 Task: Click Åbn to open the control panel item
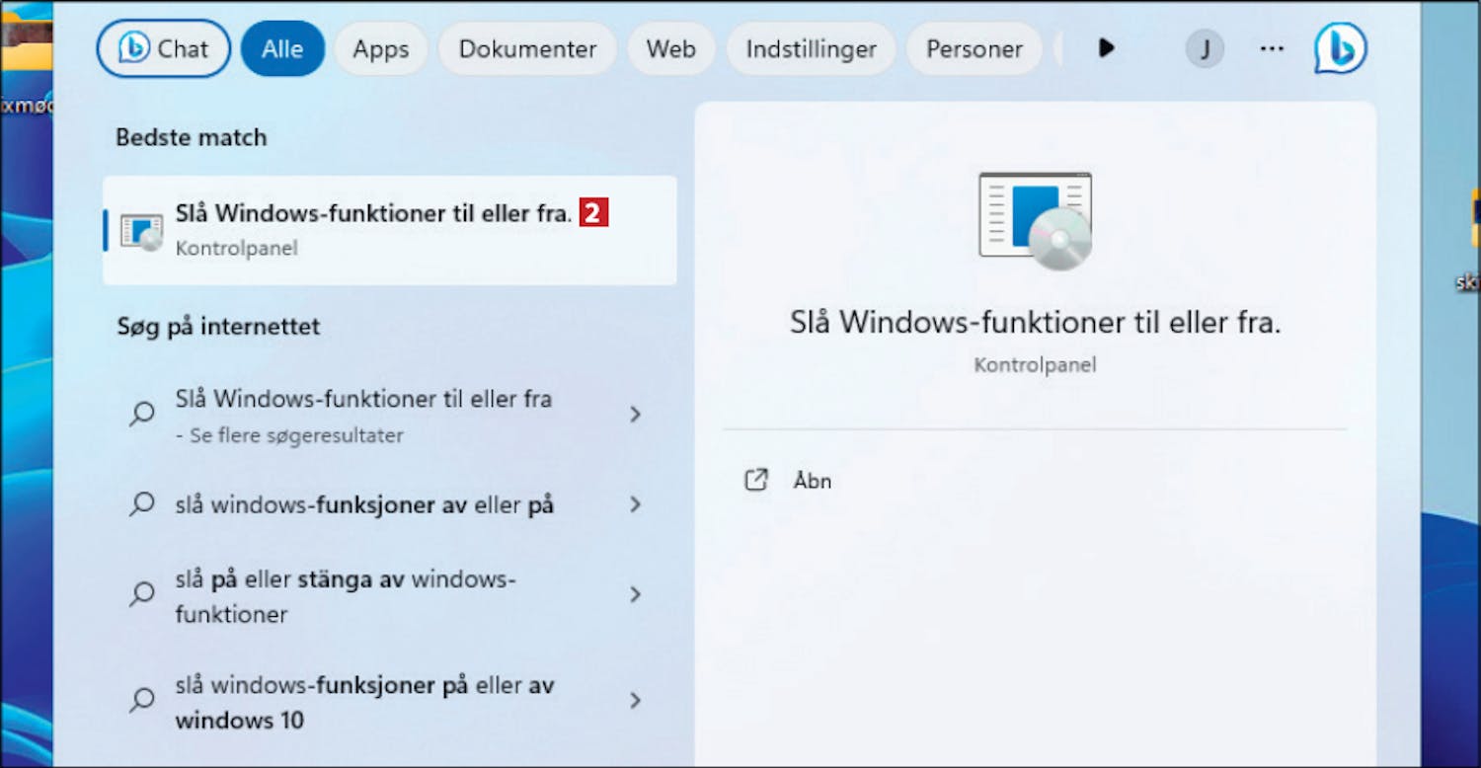(813, 481)
